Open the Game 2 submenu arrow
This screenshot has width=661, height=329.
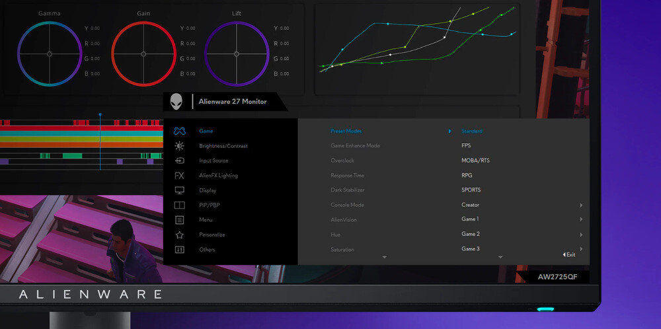tap(581, 235)
